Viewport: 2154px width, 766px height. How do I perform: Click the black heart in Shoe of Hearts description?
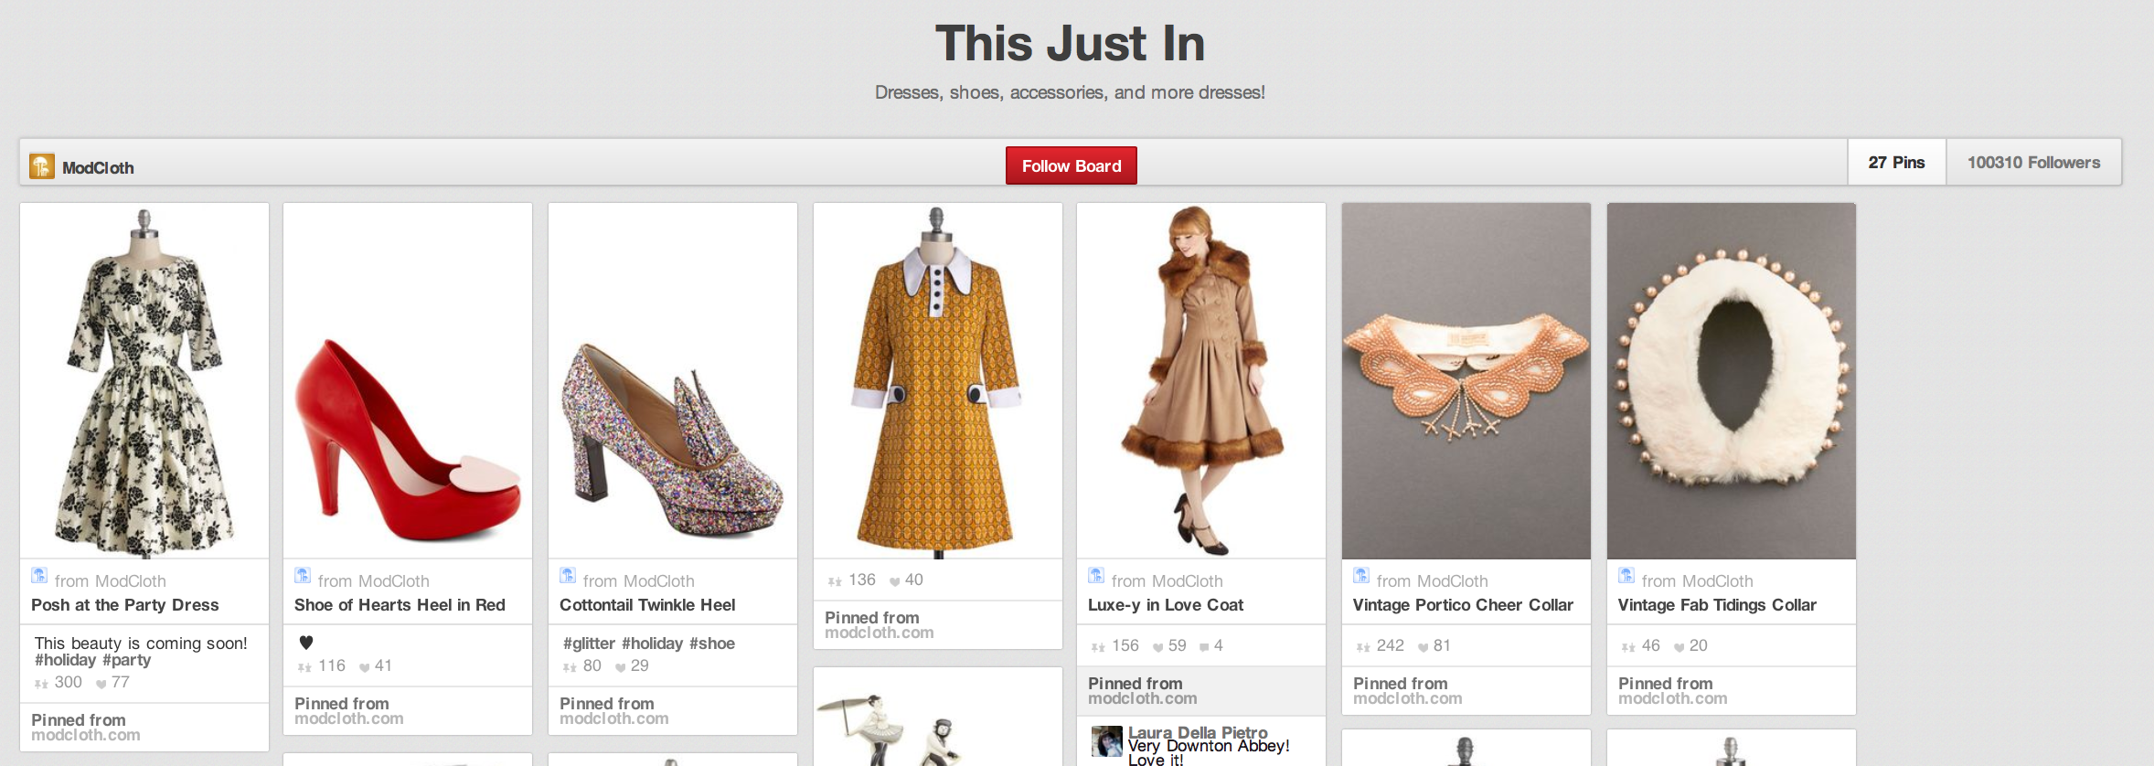306,643
